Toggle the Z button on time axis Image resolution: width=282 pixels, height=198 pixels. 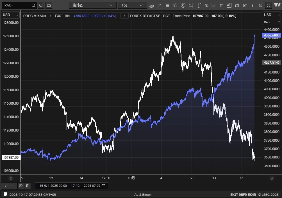pos(11,178)
